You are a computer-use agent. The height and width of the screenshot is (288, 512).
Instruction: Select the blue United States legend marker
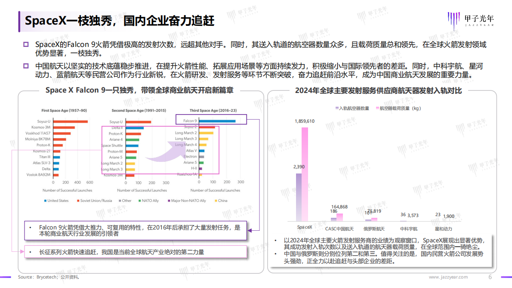coord(45,201)
